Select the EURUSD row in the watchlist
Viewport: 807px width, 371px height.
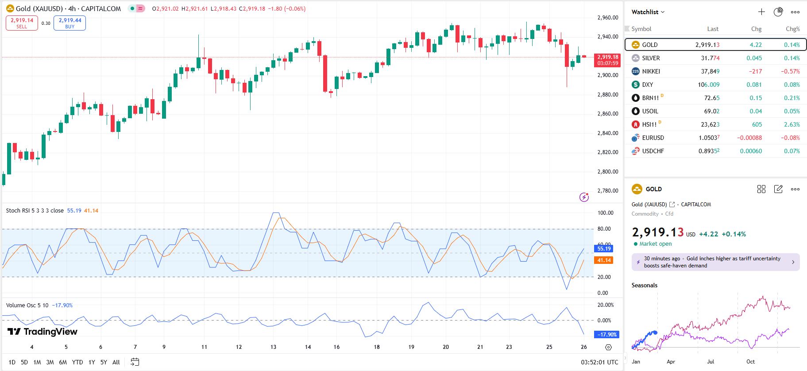click(653, 138)
